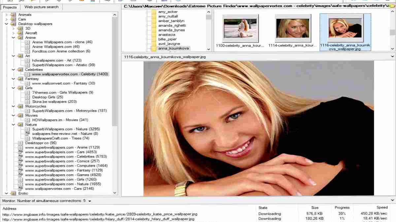Open the Web picture search tab
The width and height of the screenshot is (396, 222).
pos(42,7)
